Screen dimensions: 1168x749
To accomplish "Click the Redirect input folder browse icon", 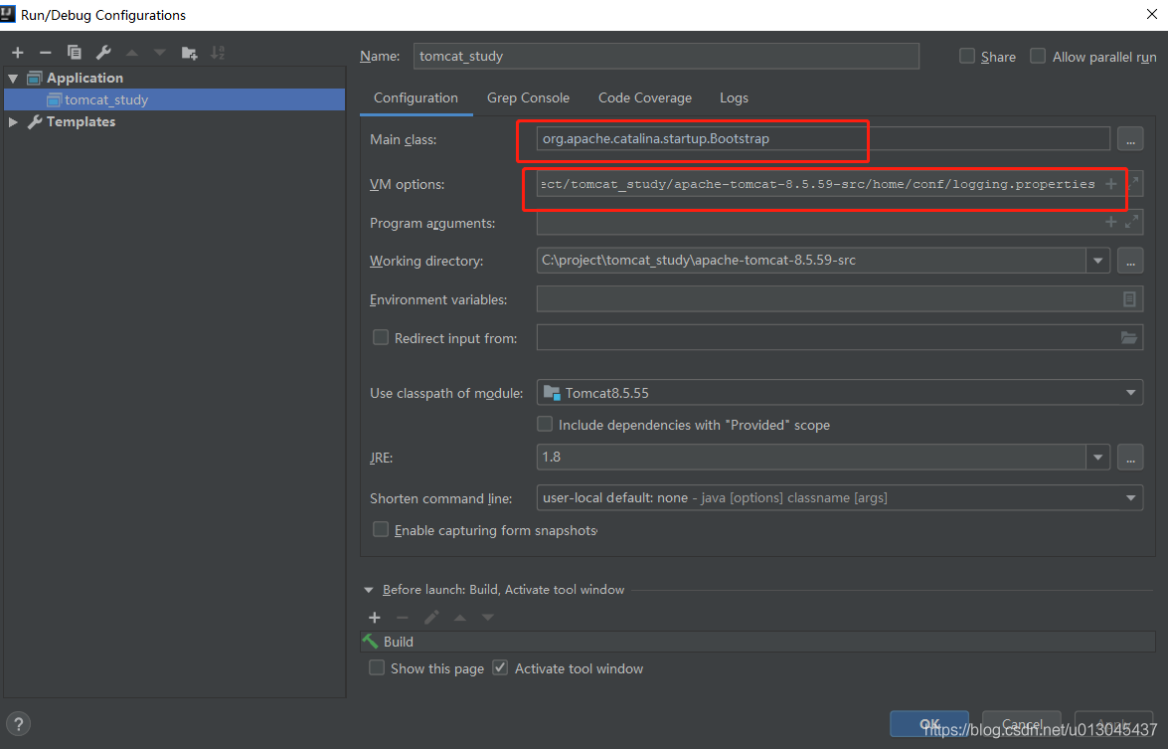I will click(x=1128, y=338).
